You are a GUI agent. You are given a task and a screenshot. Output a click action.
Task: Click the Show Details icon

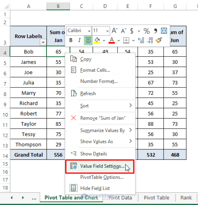tap(73, 153)
